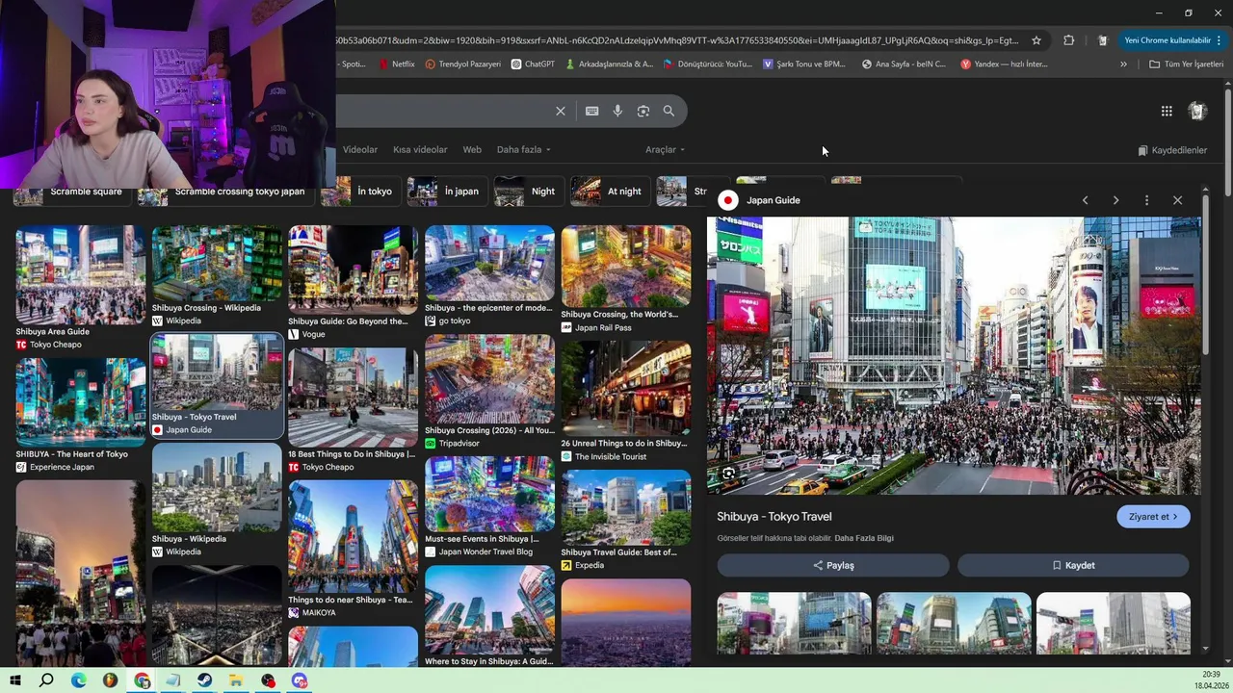Open Kaydedilenler saved items

pos(1172,150)
